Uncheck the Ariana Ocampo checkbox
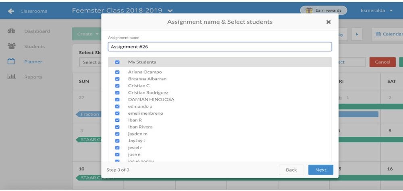 click(117, 72)
